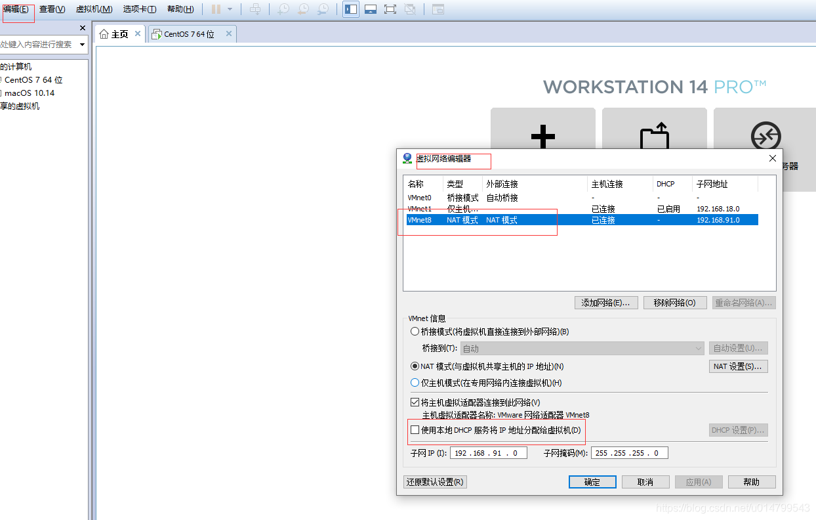Click 192.168.91.0 subnet address cell
The image size is (816, 520).
click(718, 220)
